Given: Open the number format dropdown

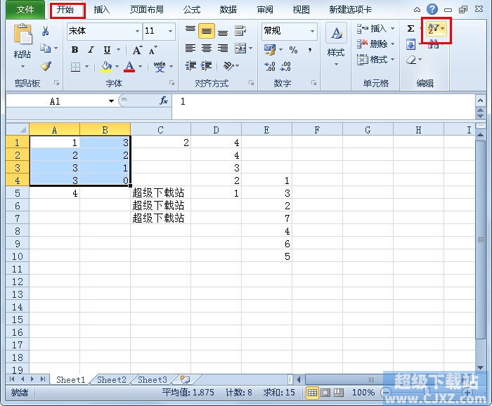Looking at the screenshot, I should (x=312, y=31).
